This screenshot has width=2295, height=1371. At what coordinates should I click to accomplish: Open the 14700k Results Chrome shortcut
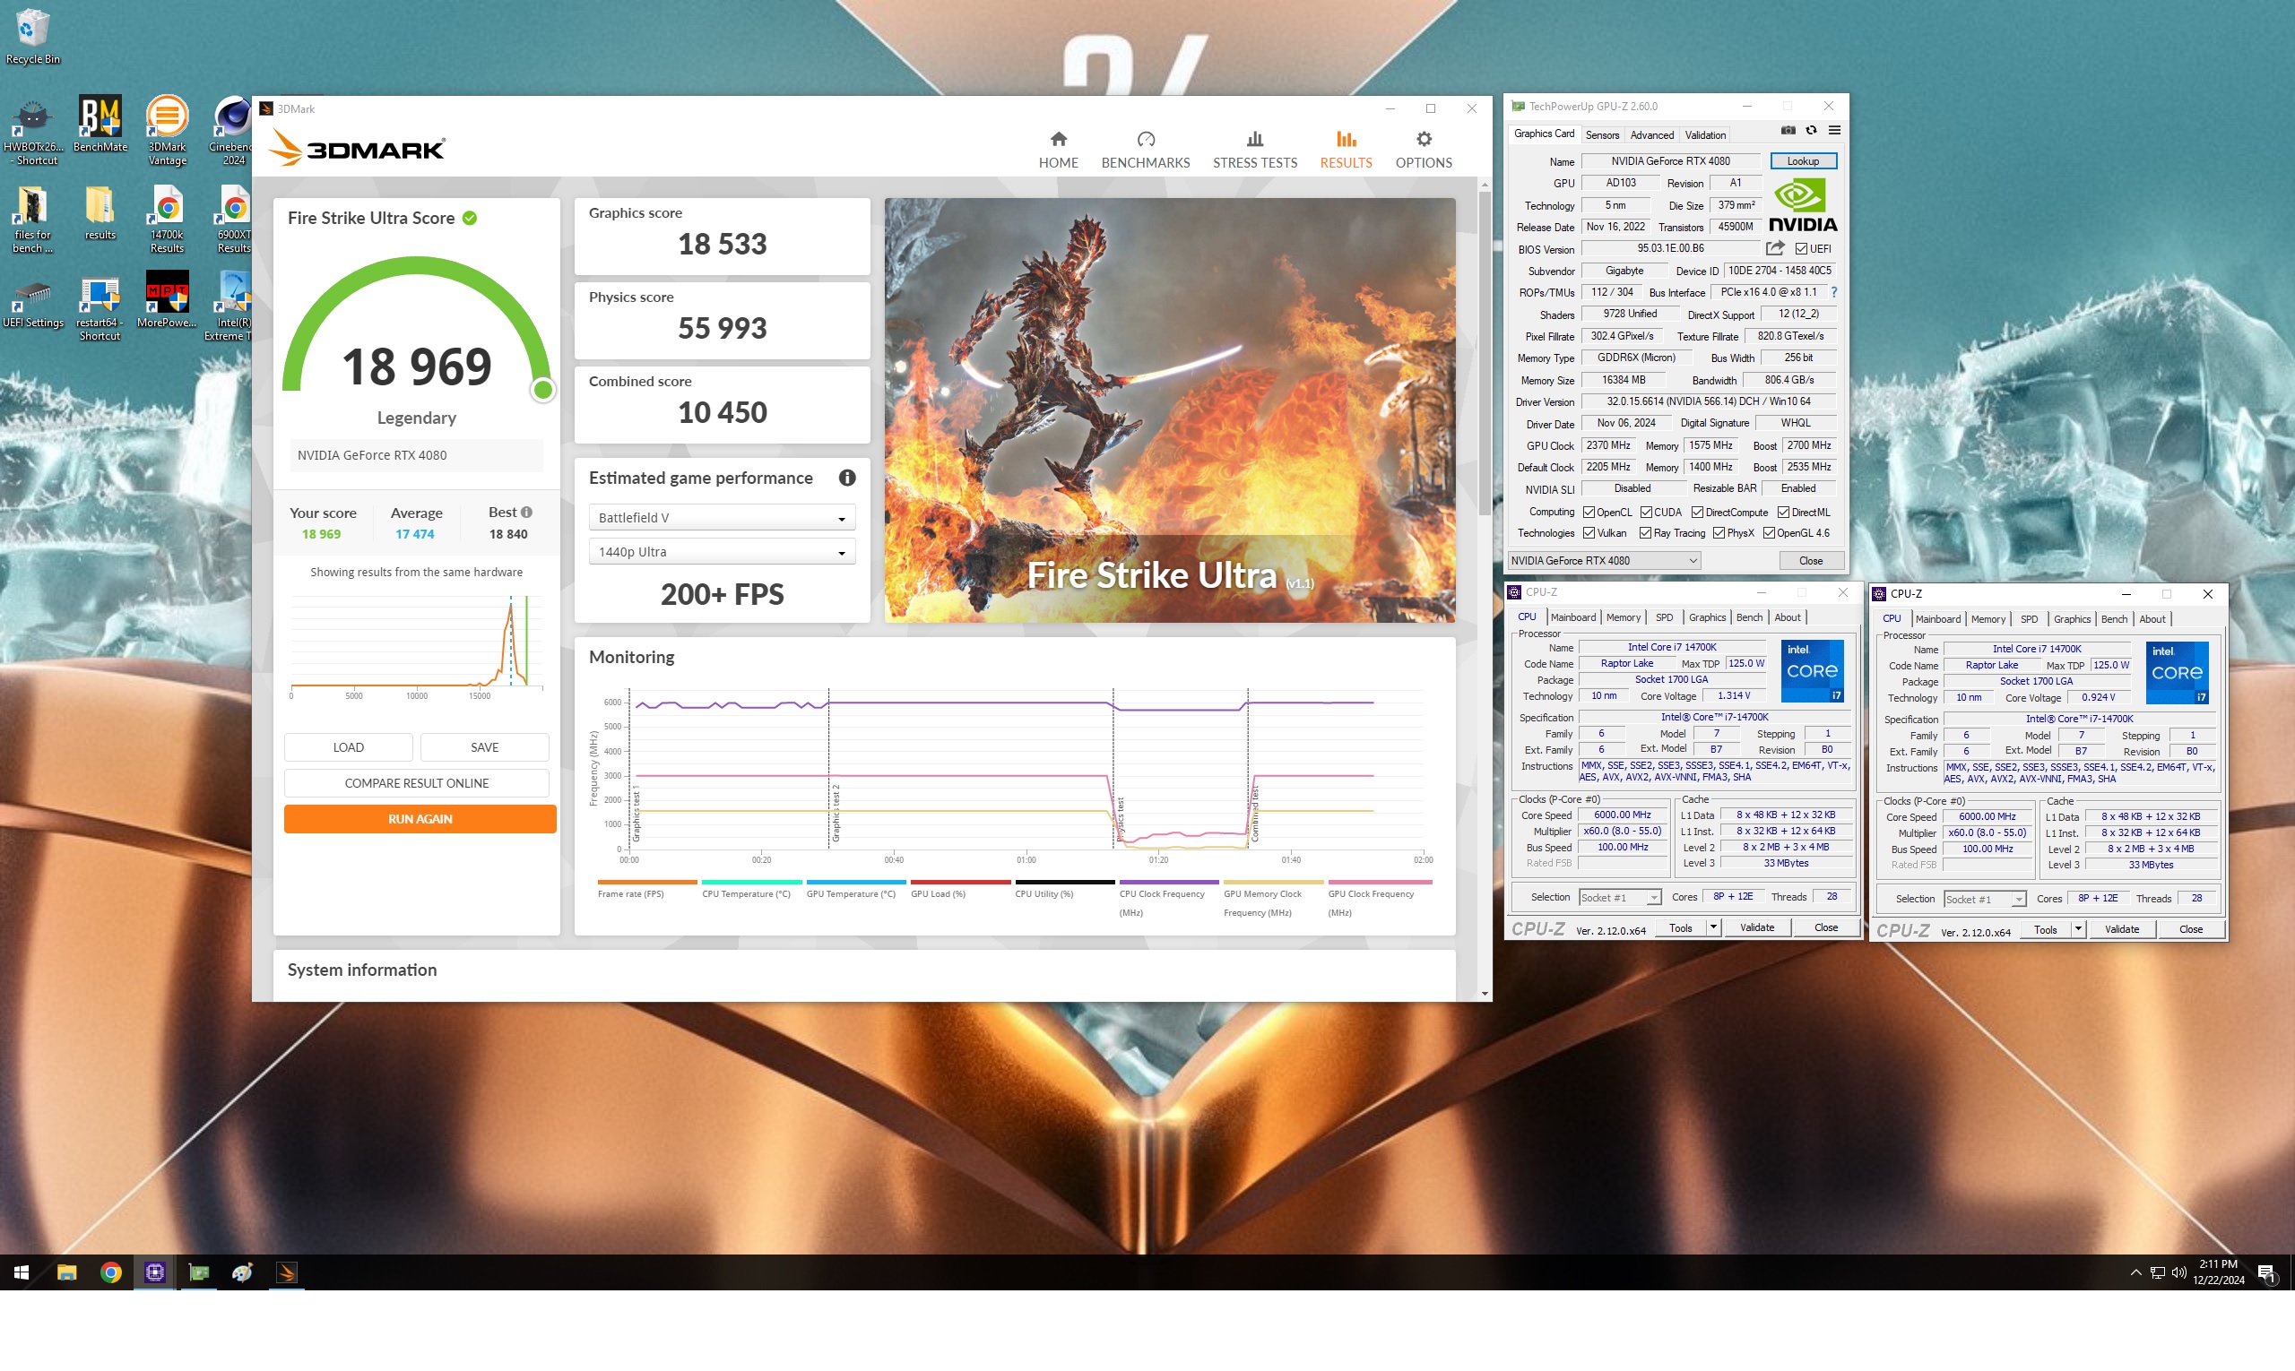point(167,219)
